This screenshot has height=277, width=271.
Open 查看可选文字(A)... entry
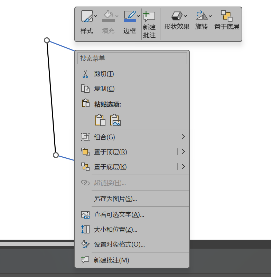click(132, 215)
